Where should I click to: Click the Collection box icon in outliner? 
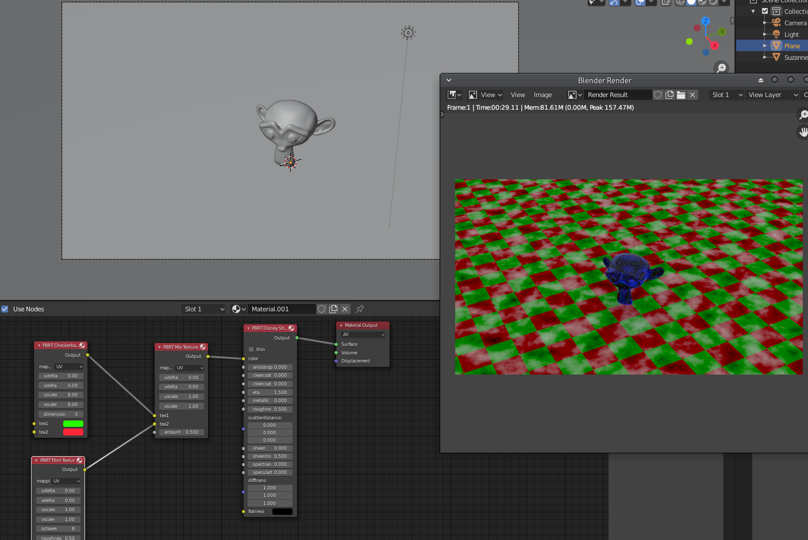pos(776,11)
